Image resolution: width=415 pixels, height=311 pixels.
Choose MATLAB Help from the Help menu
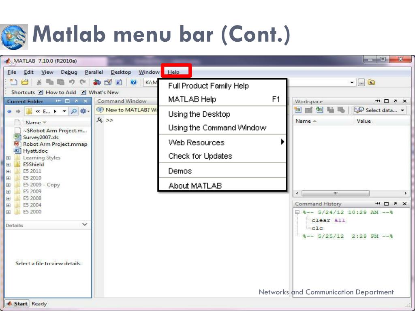[x=222, y=99]
